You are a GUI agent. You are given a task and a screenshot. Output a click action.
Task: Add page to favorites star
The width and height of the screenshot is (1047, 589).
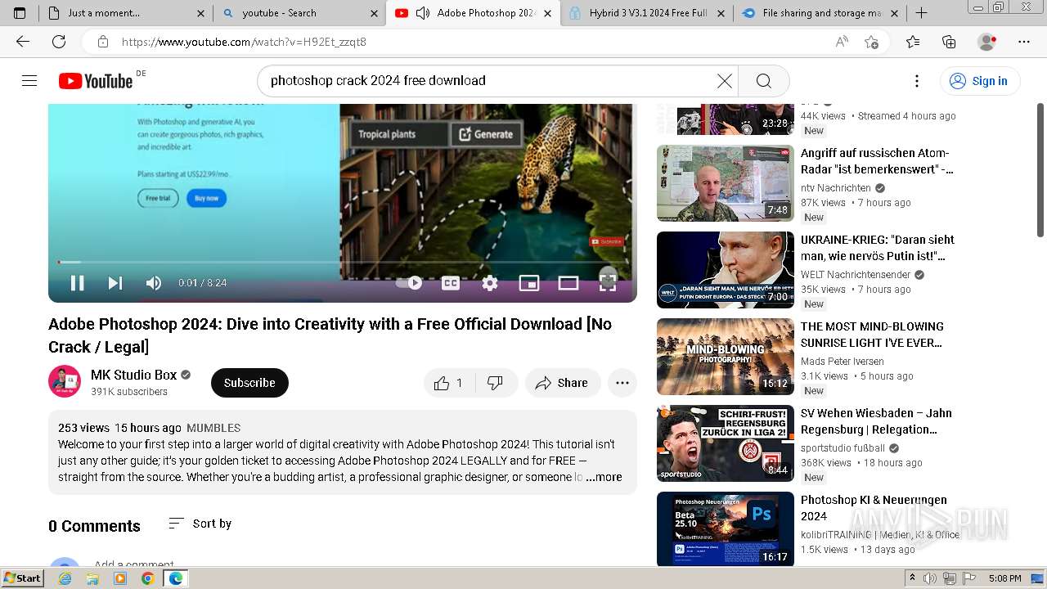871,42
